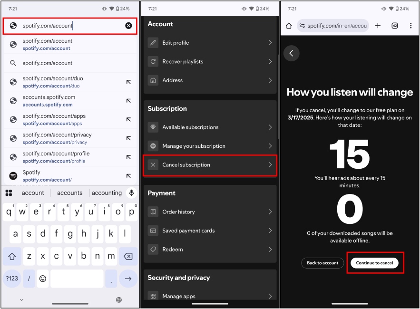
Task: Tap the keyboard go arrow key
Action: coord(128,279)
